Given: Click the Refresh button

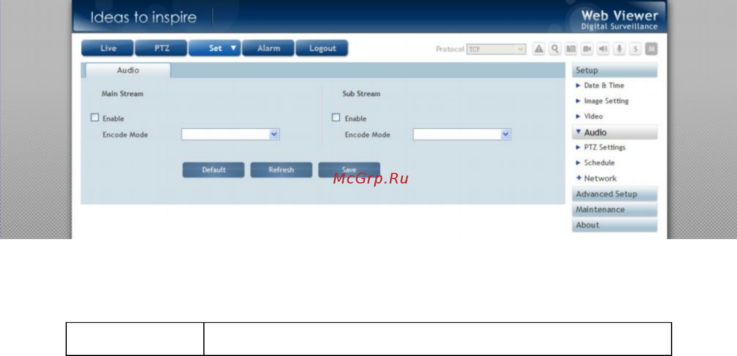Looking at the screenshot, I should pyautogui.click(x=281, y=170).
